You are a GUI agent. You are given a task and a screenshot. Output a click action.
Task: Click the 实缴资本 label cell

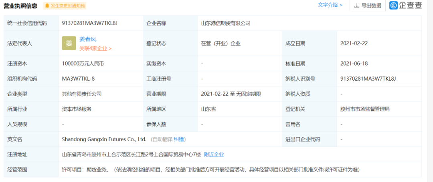[170, 63]
